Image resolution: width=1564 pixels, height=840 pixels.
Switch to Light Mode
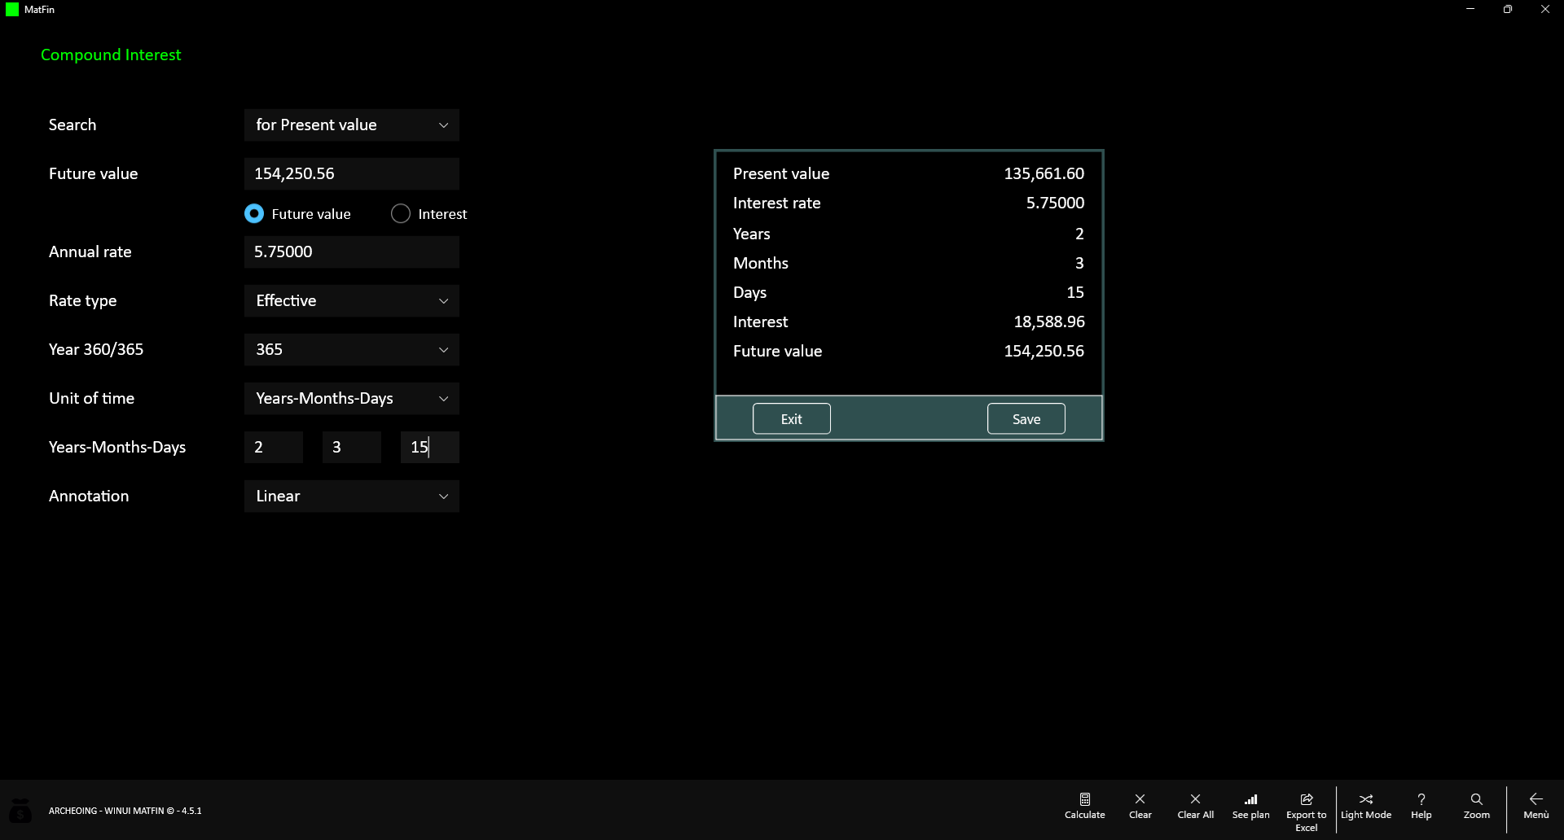[x=1366, y=806]
